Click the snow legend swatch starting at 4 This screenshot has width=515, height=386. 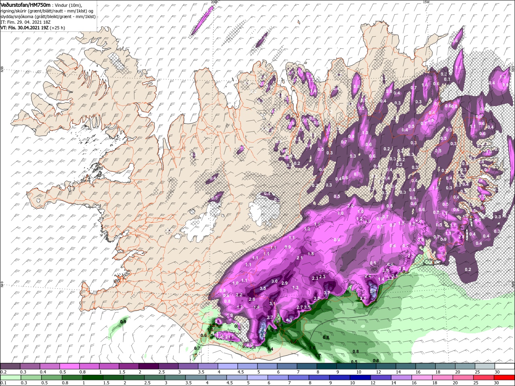[x=227, y=366]
